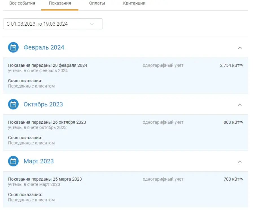Collapse the Март 2023 section chevron
Image resolution: width=254 pixels, height=210 pixels.
click(x=240, y=162)
